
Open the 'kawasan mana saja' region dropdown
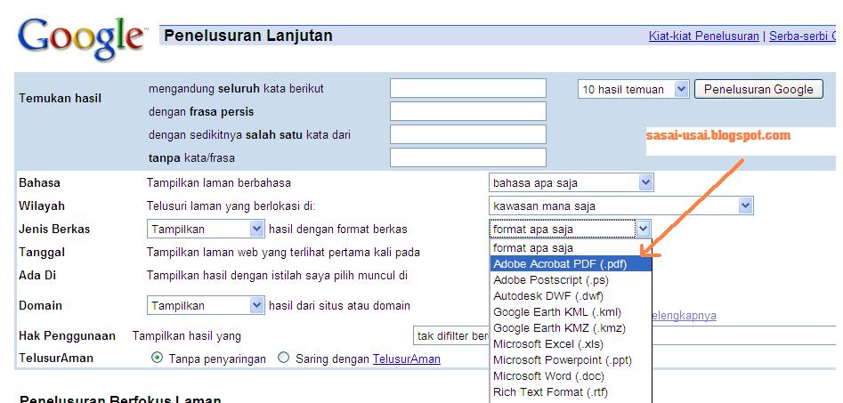point(621,206)
